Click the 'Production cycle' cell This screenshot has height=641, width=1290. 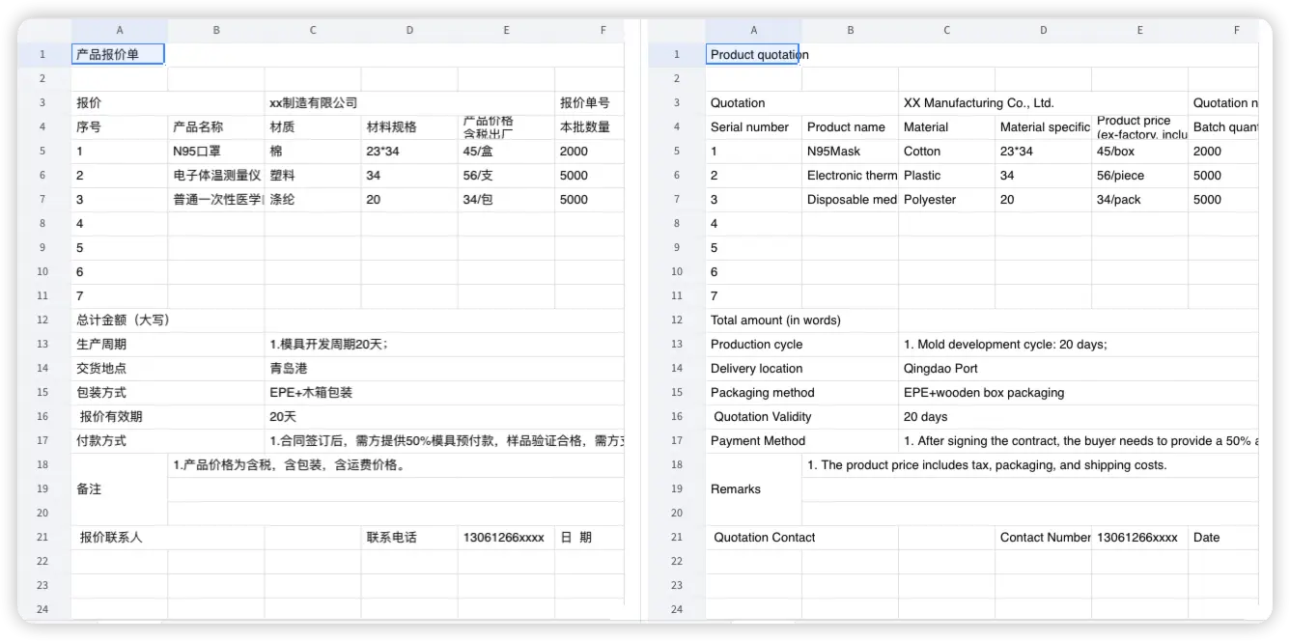tap(801, 344)
